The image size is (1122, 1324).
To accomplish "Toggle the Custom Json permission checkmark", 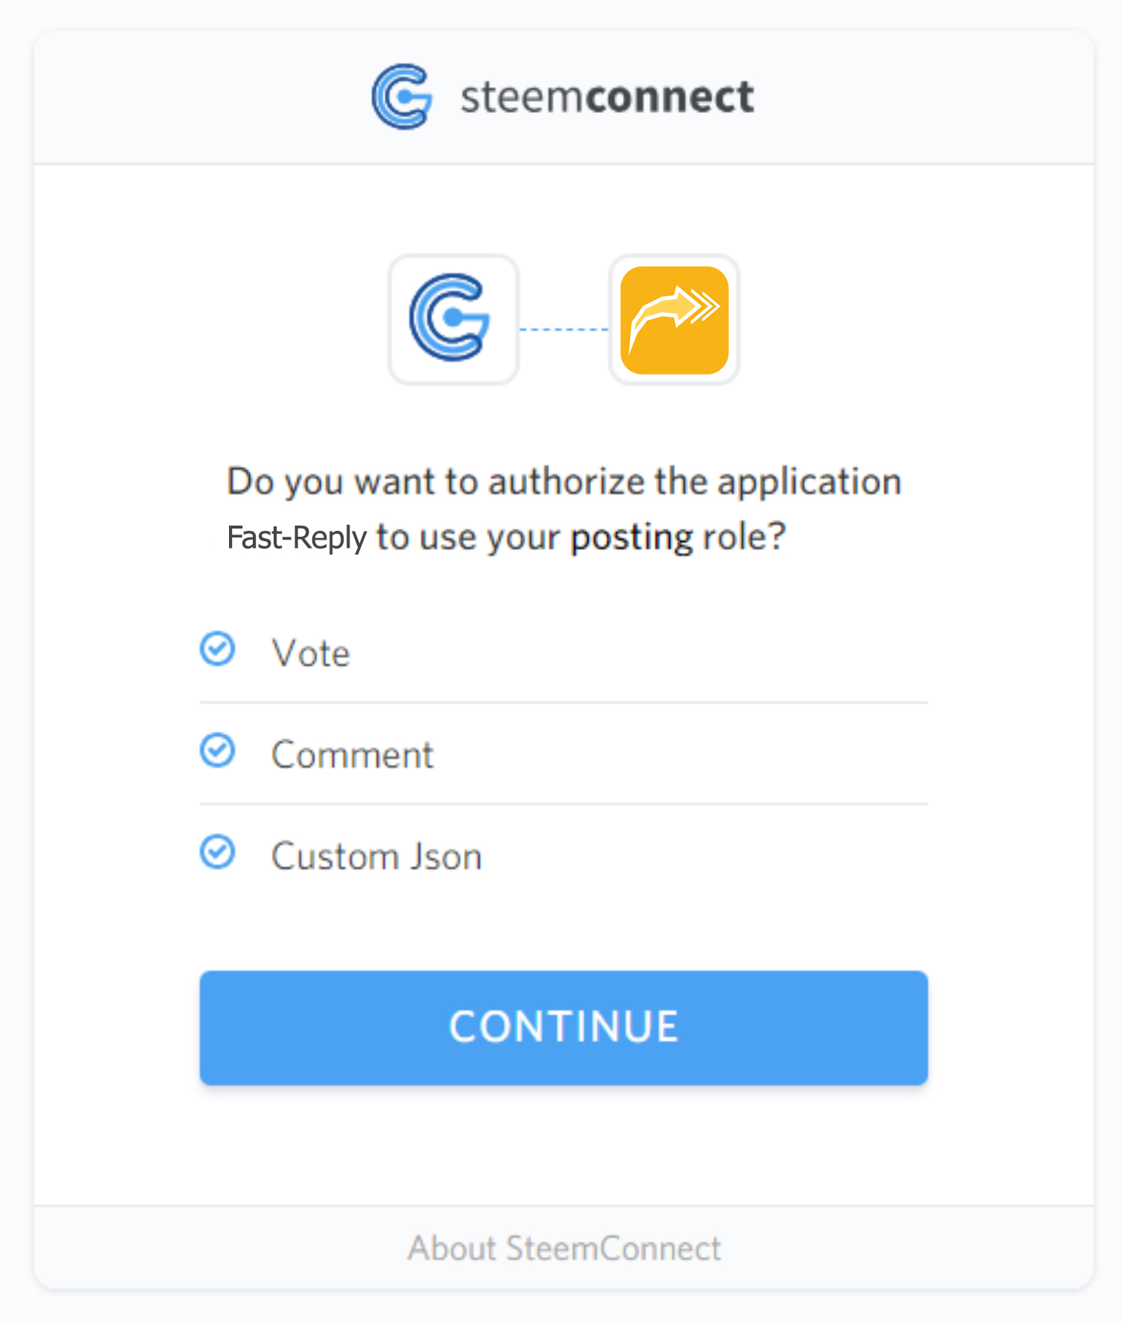I will (x=218, y=853).
